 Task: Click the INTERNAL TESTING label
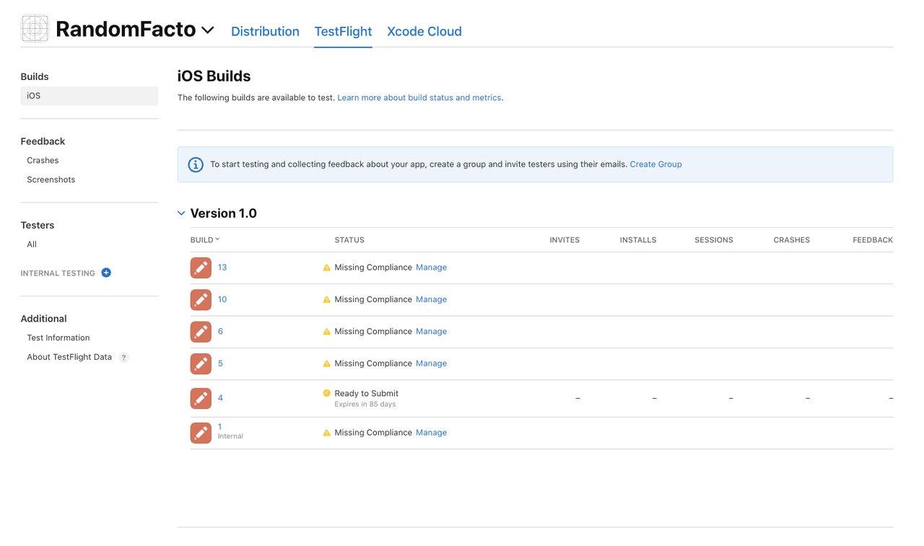point(58,273)
